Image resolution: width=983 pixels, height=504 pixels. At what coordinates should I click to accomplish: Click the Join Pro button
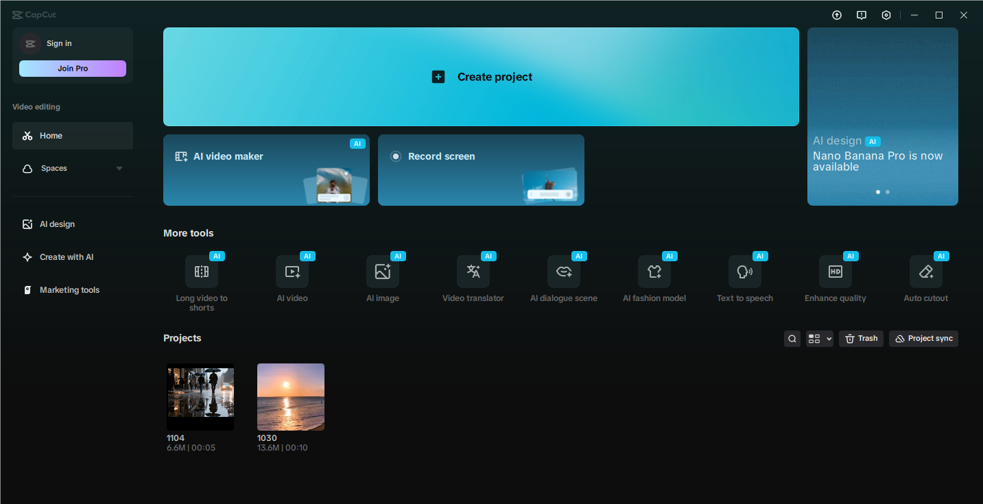tap(72, 68)
